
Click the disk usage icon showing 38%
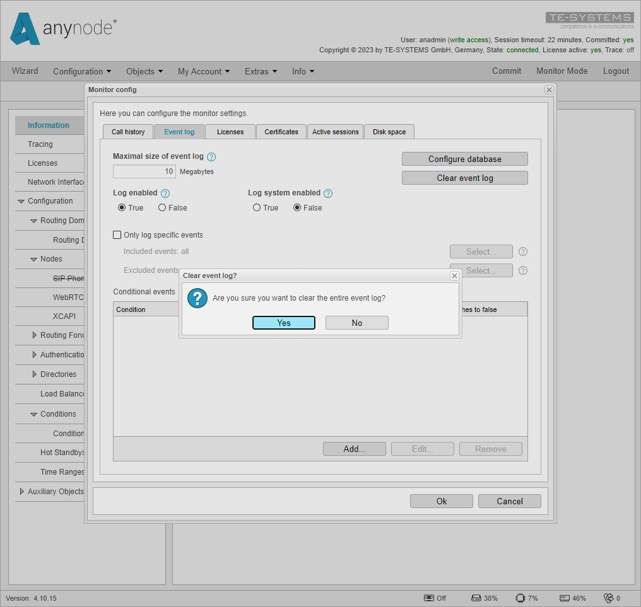[476, 598]
